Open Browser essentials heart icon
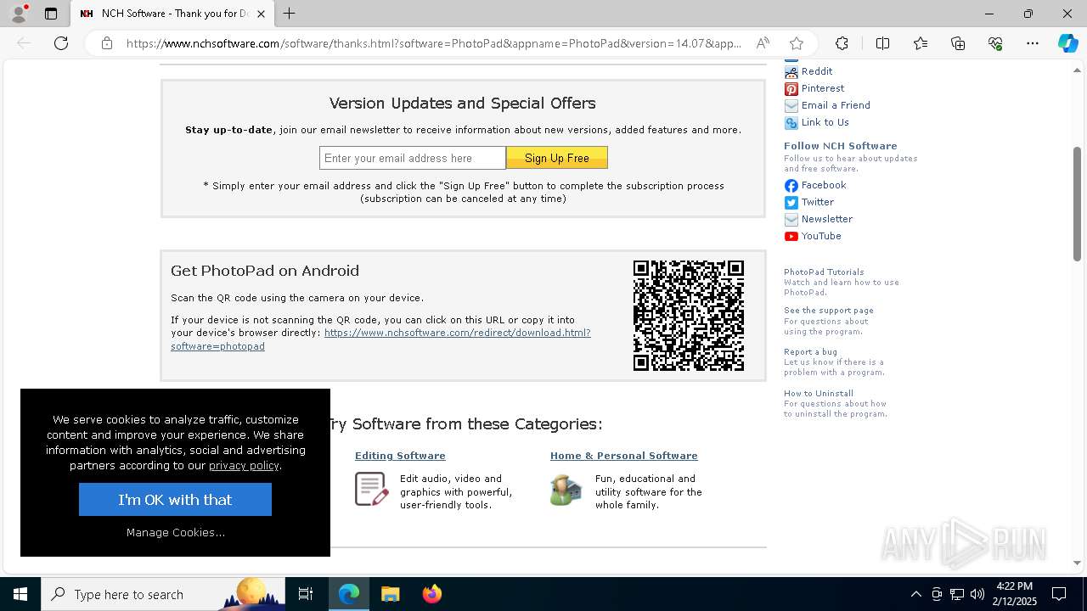The width and height of the screenshot is (1087, 611). click(995, 43)
